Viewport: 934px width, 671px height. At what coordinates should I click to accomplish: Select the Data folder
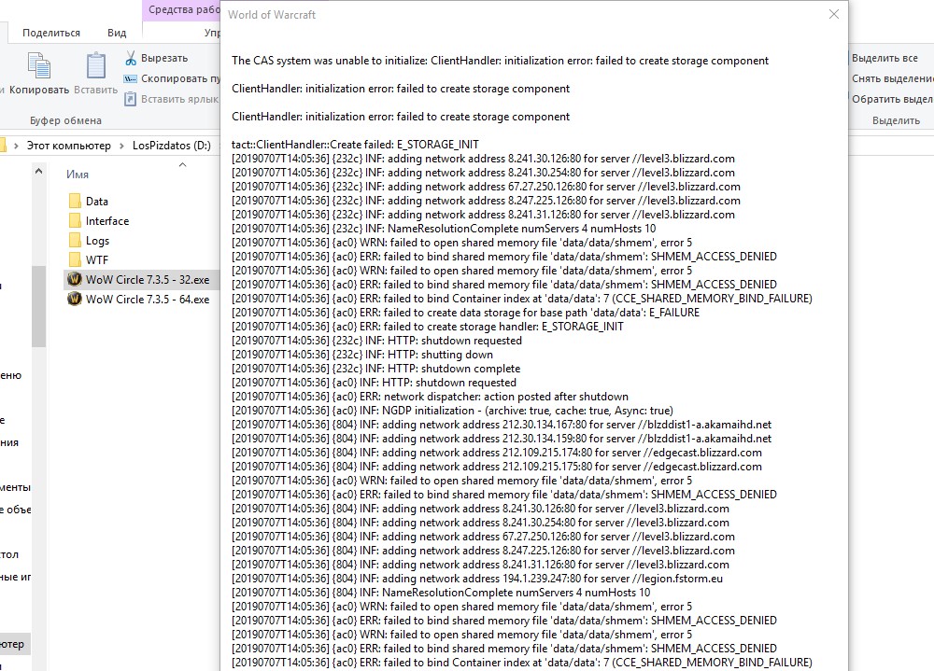tap(96, 201)
